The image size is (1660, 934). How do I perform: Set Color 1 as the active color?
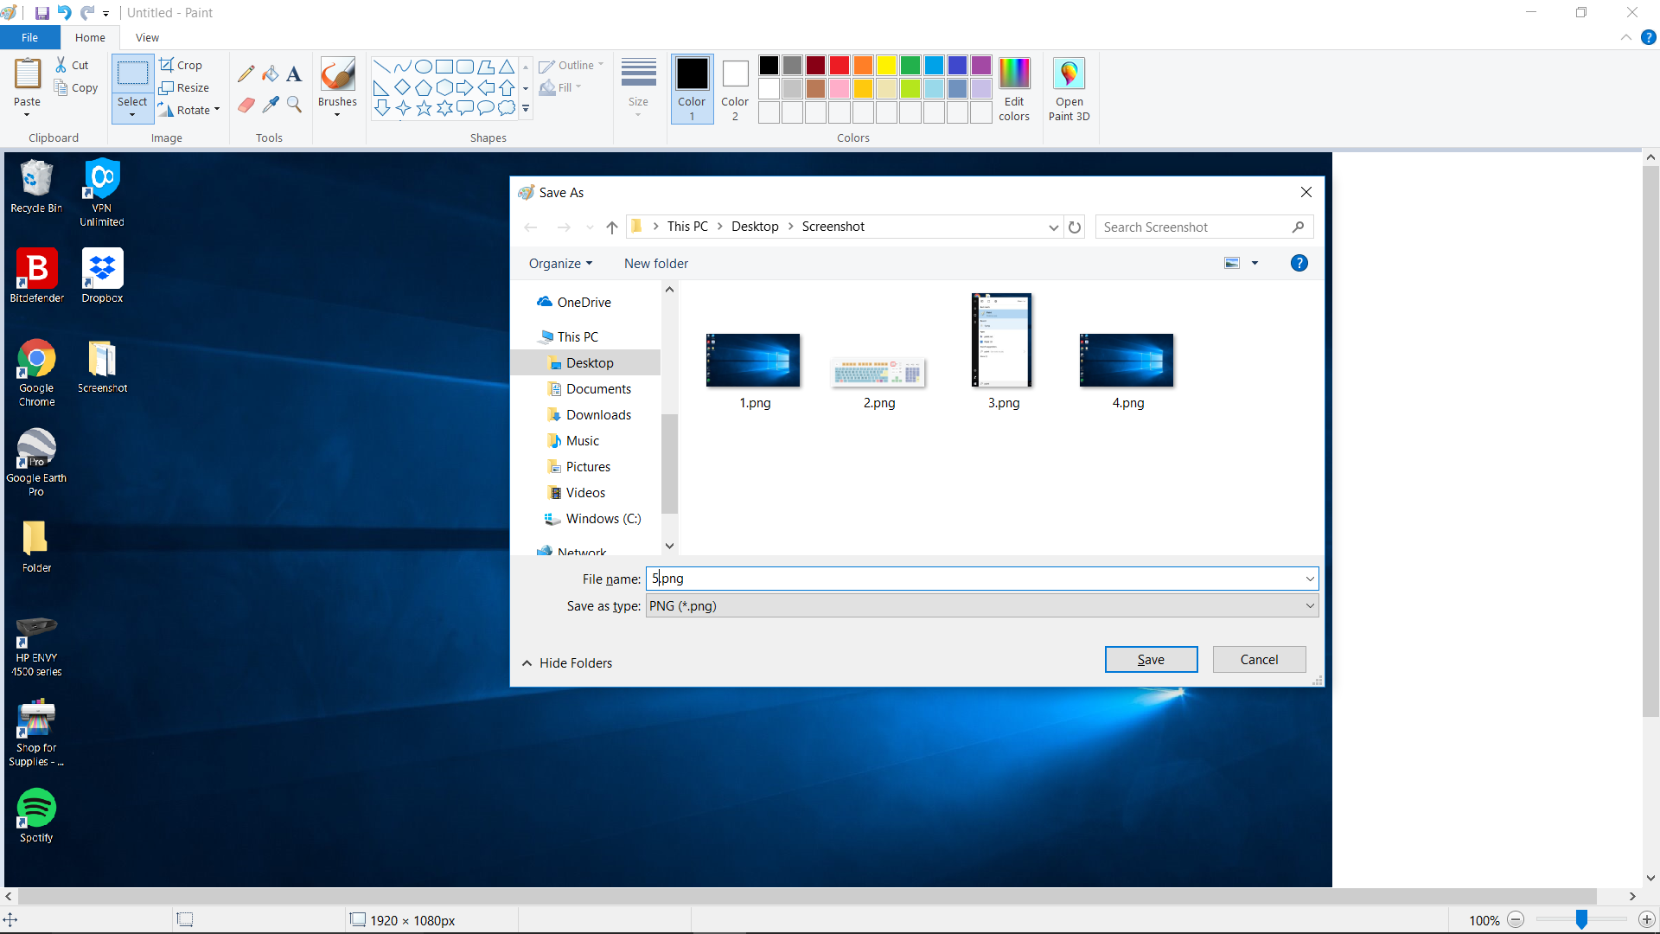coord(692,86)
